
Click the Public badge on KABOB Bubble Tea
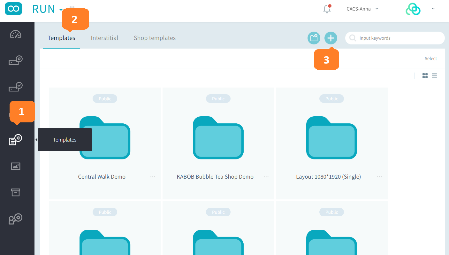click(x=218, y=99)
